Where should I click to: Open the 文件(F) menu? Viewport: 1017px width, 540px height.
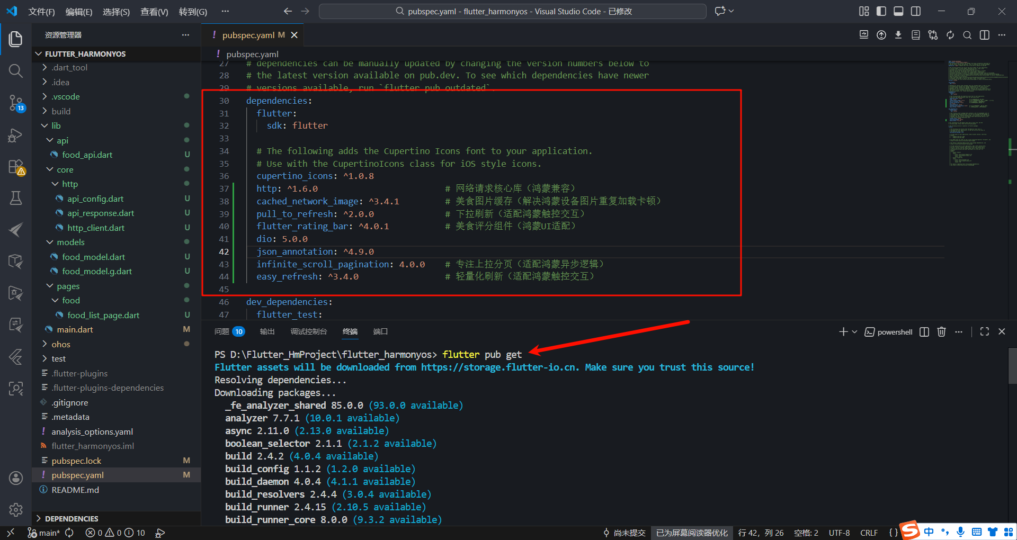tap(41, 12)
